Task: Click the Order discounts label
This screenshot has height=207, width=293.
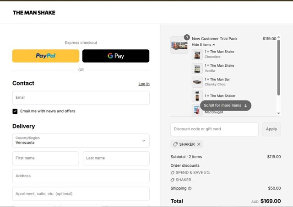Action: (x=185, y=165)
